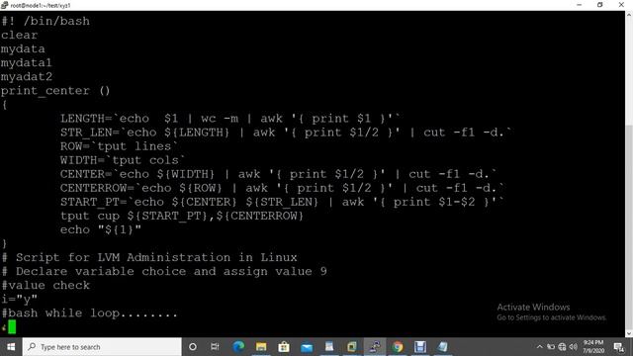
Task: Click the 'i="y"' line
Action: coord(19,300)
